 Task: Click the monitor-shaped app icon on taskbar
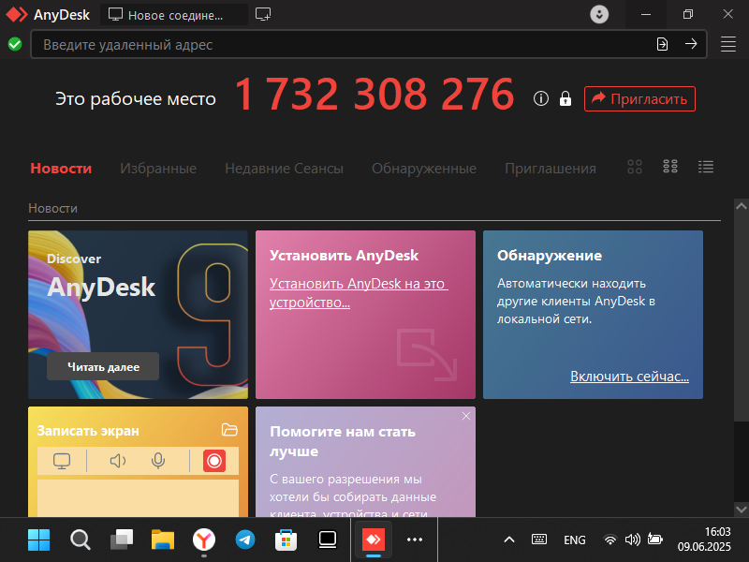[328, 540]
